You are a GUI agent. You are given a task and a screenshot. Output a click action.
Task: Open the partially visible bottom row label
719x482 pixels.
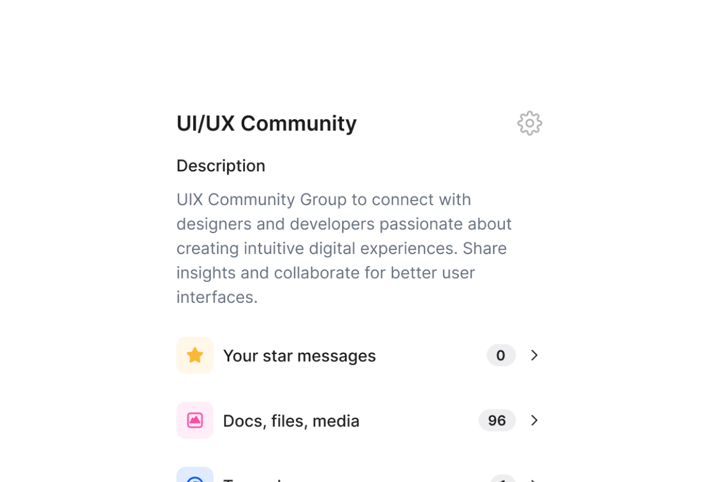point(253,480)
